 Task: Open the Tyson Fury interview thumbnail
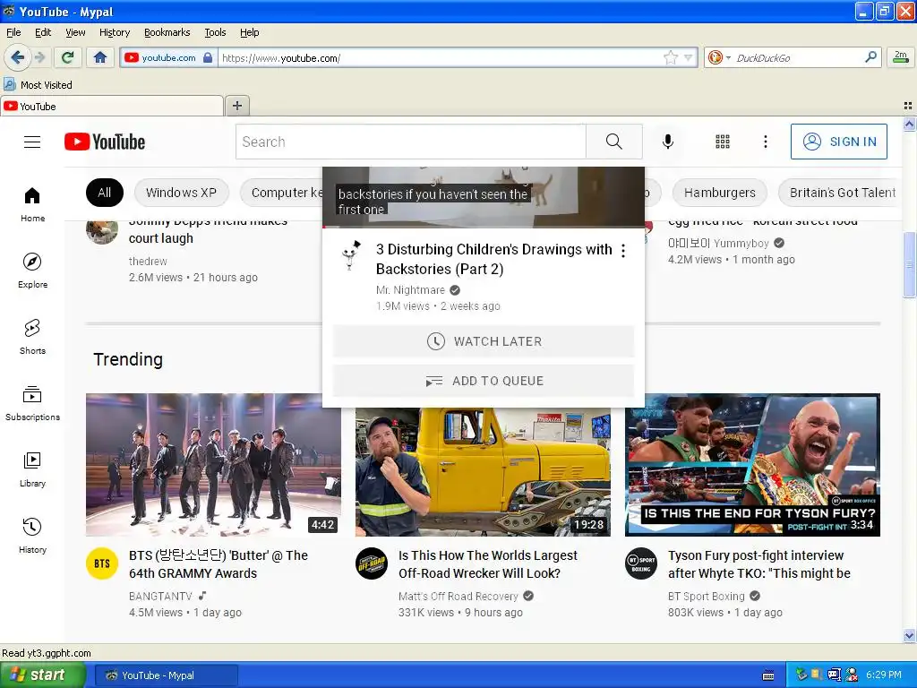[752, 465]
